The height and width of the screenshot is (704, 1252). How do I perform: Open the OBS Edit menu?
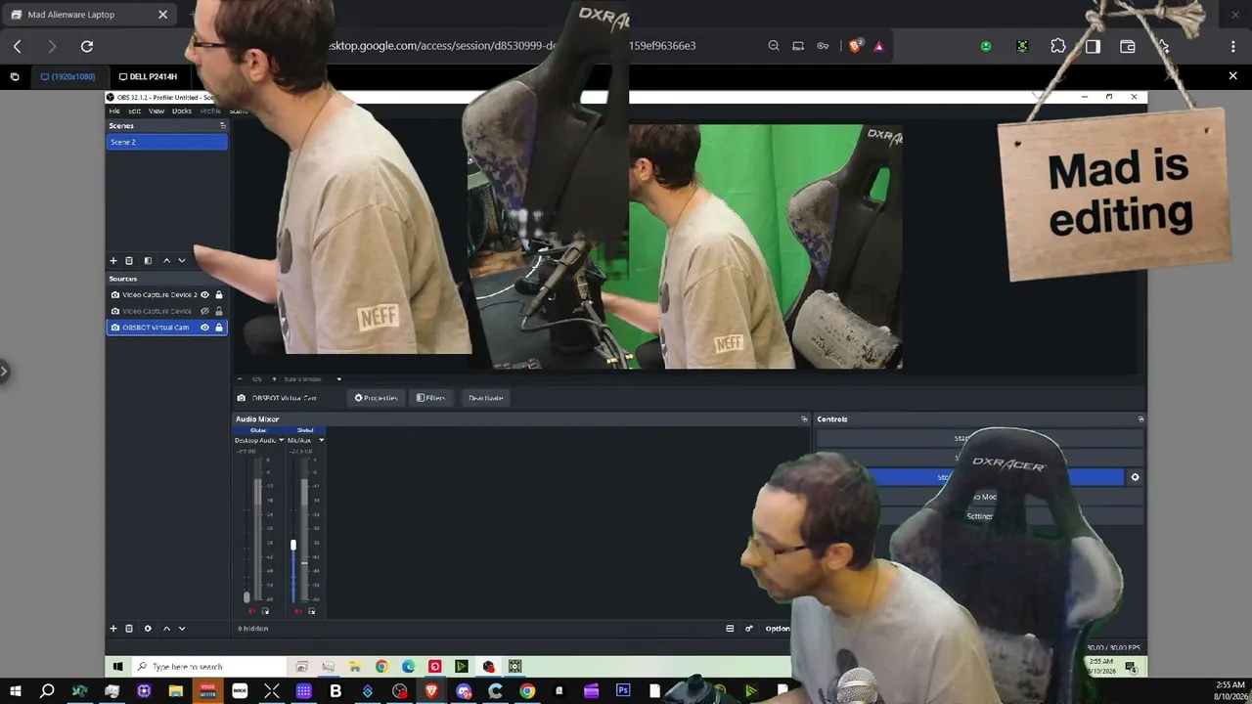click(x=135, y=111)
